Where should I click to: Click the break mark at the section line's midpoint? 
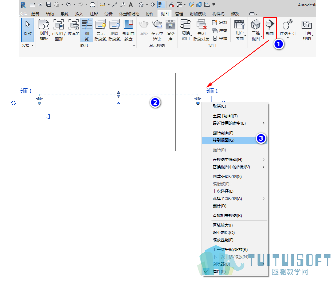[x=119, y=103]
